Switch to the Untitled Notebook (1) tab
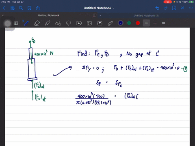This screenshot has height=146, width=195. click(x=146, y=15)
